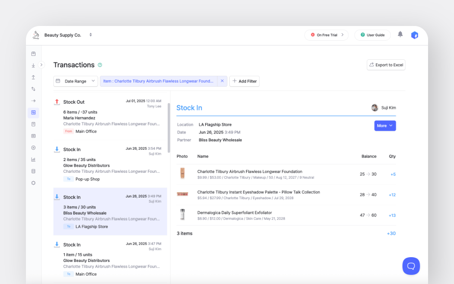Click the Charlotte Tilbury Foundation product thumbnail
This screenshot has width=454, height=284.
(x=182, y=174)
